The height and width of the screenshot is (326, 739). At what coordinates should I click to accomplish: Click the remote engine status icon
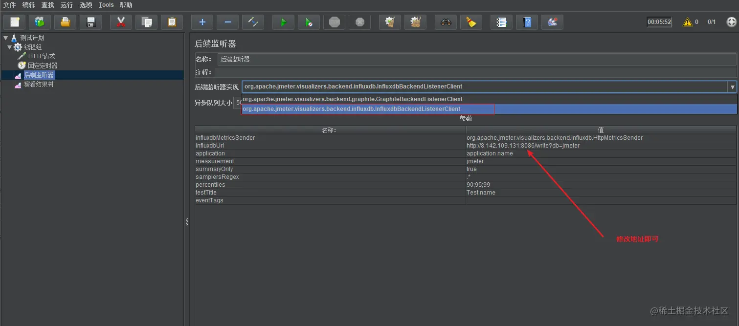[x=731, y=22]
